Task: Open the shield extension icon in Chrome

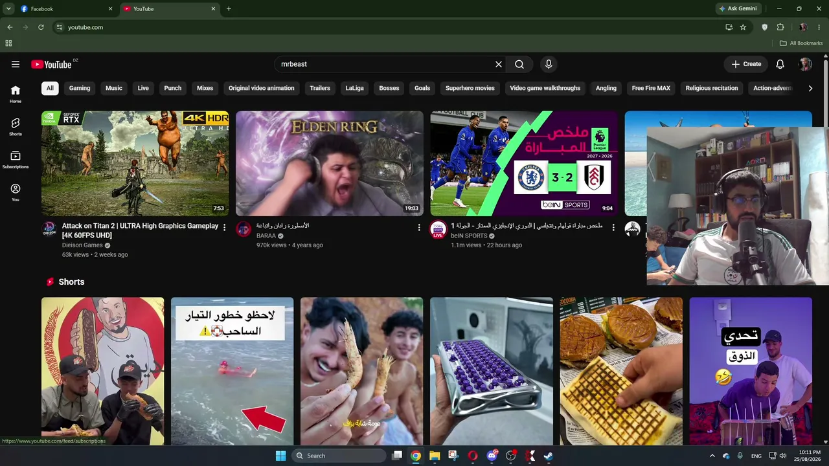Action: [x=764, y=27]
